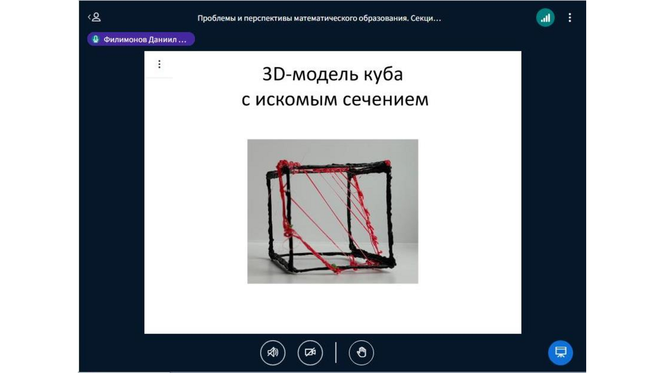Click the session title text
The width and height of the screenshot is (664, 373).
319,18
